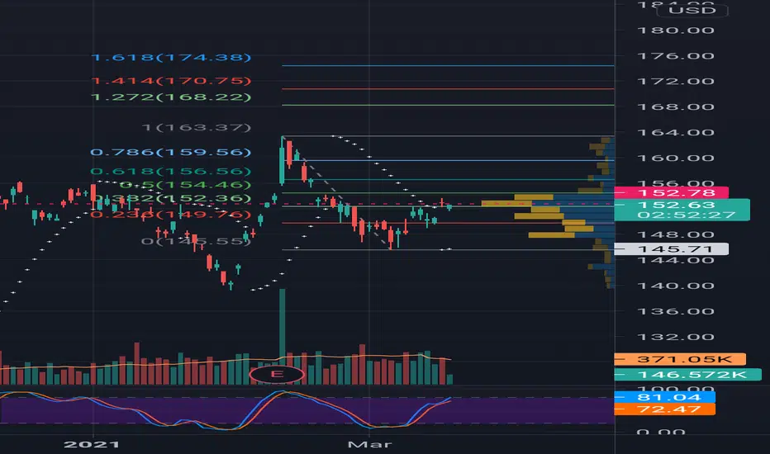
Task: Click the earnings 'E' marker on the chart
Action: coord(277,375)
